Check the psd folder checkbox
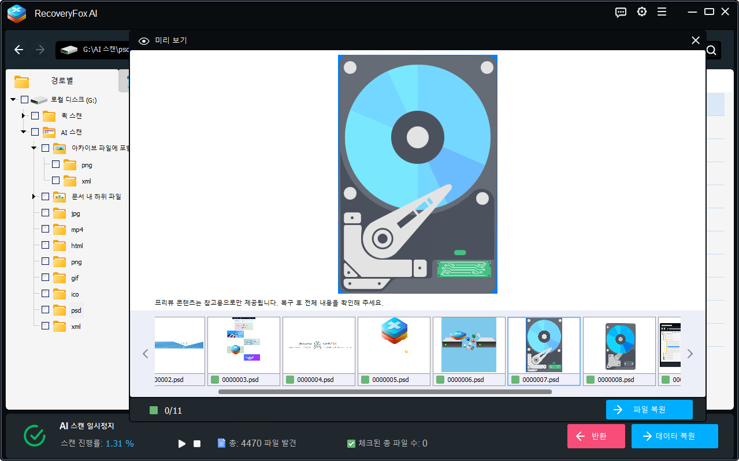 [x=46, y=310]
